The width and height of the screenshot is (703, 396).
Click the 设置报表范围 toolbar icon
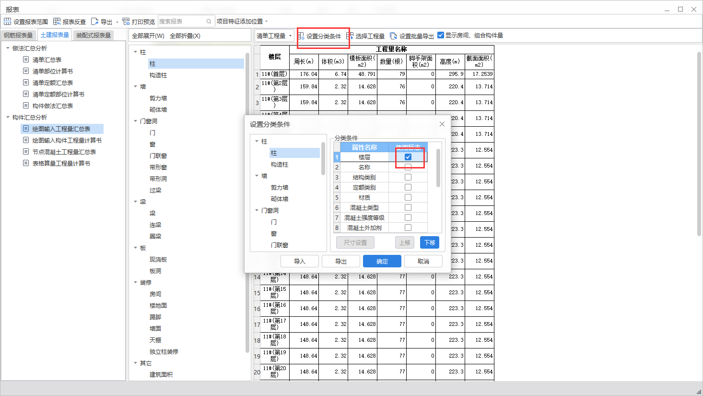pos(7,22)
